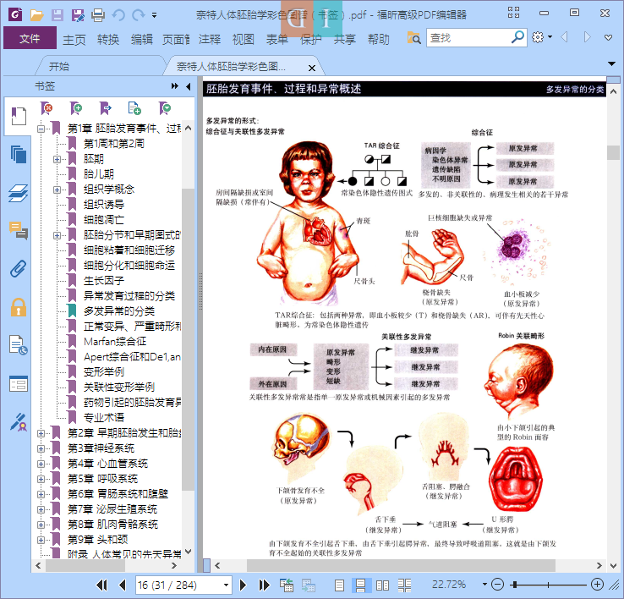The width and height of the screenshot is (624, 599).
Task: Close the 奈特人体胚胎学 document tab
Action: pos(312,68)
